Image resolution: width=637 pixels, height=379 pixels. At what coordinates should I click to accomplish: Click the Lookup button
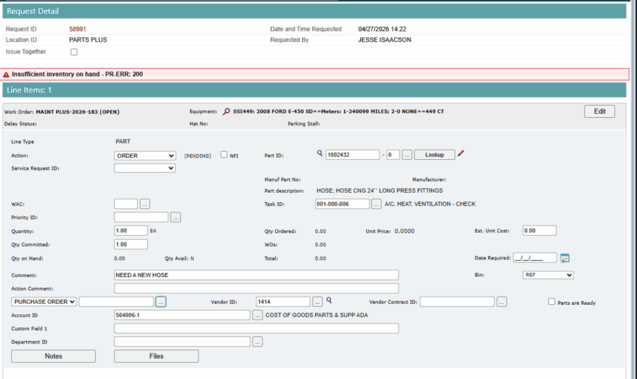point(435,155)
